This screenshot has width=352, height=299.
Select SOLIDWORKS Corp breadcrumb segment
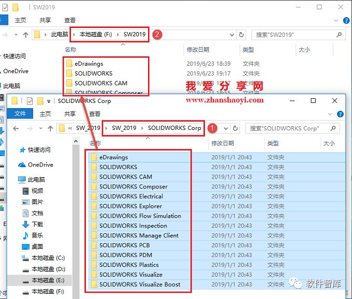[x=174, y=128]
